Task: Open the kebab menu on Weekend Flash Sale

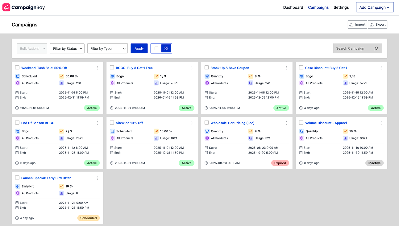Action: point(97,68)
